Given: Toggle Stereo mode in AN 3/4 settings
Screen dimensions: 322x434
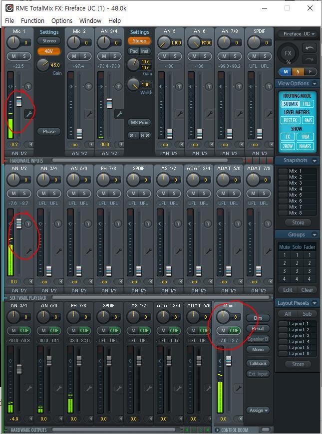Looking at the screenshot, I should [139, 41].
